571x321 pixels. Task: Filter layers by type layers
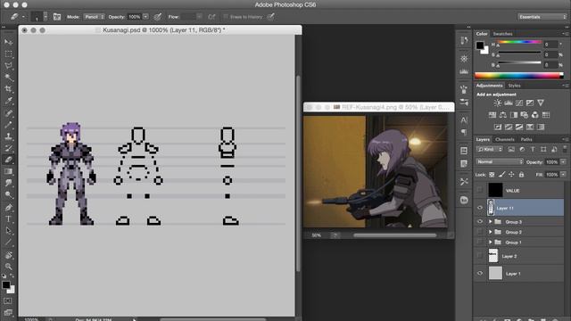coord(533,149)
